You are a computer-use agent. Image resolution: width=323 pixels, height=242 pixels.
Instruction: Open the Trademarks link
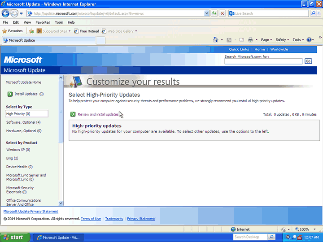(114, 219)
